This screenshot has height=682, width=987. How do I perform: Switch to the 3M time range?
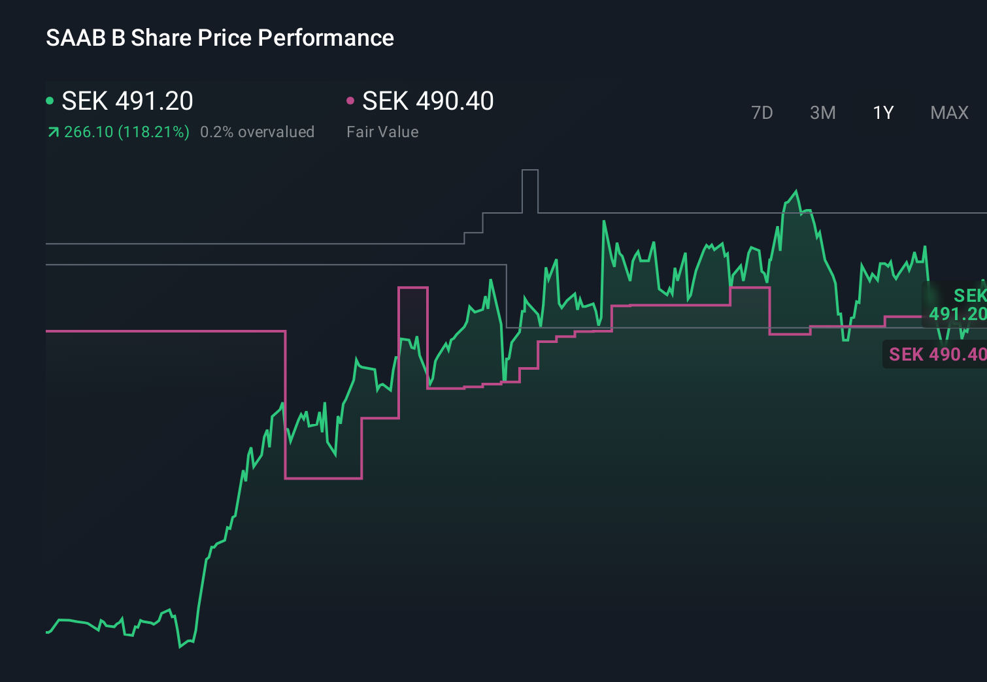tap(822, 113)
